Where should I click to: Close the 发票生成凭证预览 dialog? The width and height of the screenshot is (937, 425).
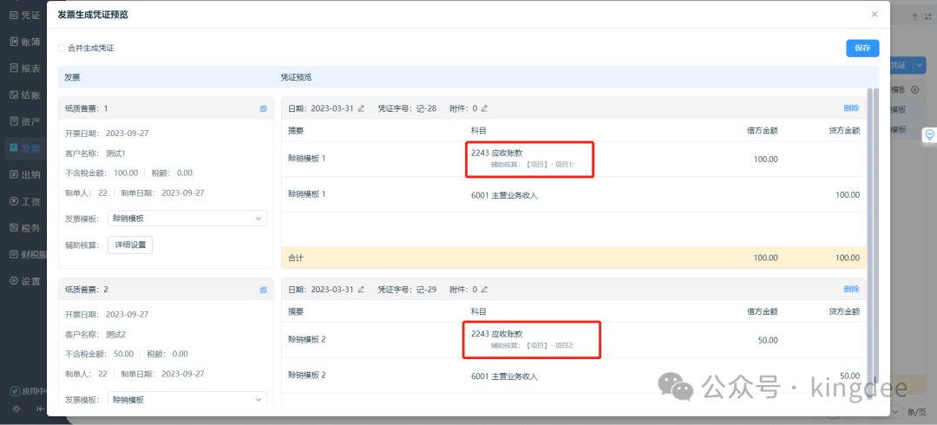(x=875, y=14)
